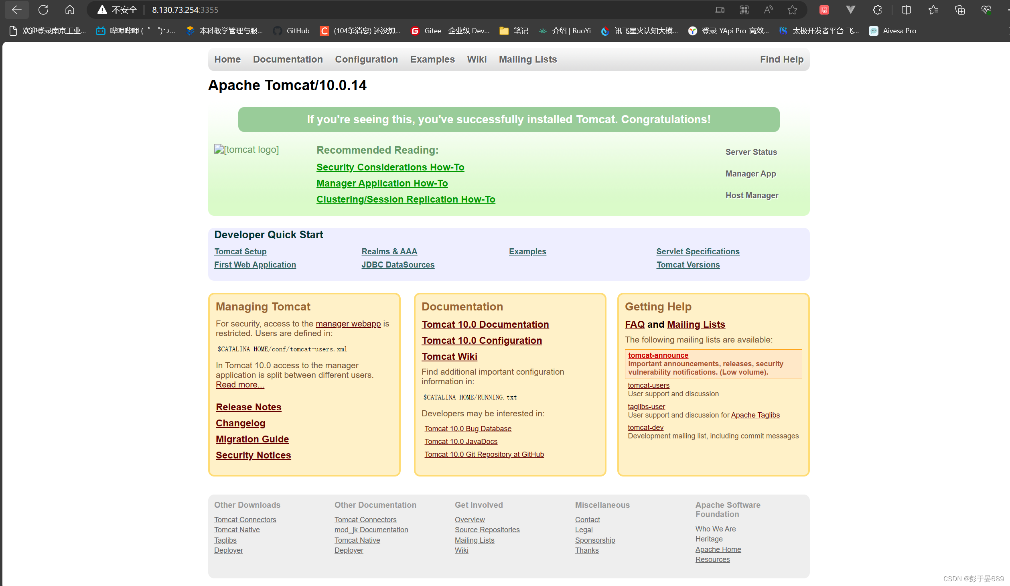Open Clustering/Session Replication How-To link
The height and width of the screenshot is (586, 1010).
point(406,199)
